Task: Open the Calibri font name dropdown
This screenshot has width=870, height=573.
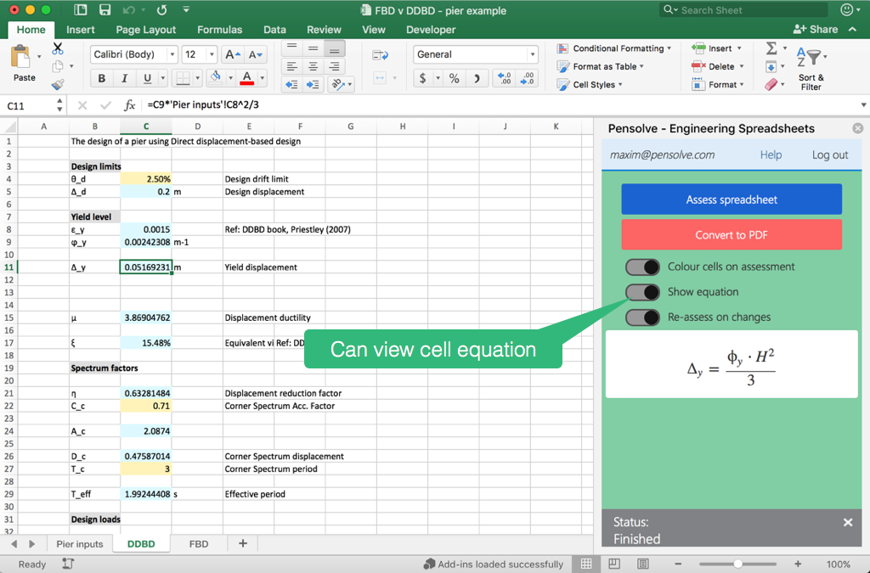Action: pyautogui.click(x=172, y=54)
